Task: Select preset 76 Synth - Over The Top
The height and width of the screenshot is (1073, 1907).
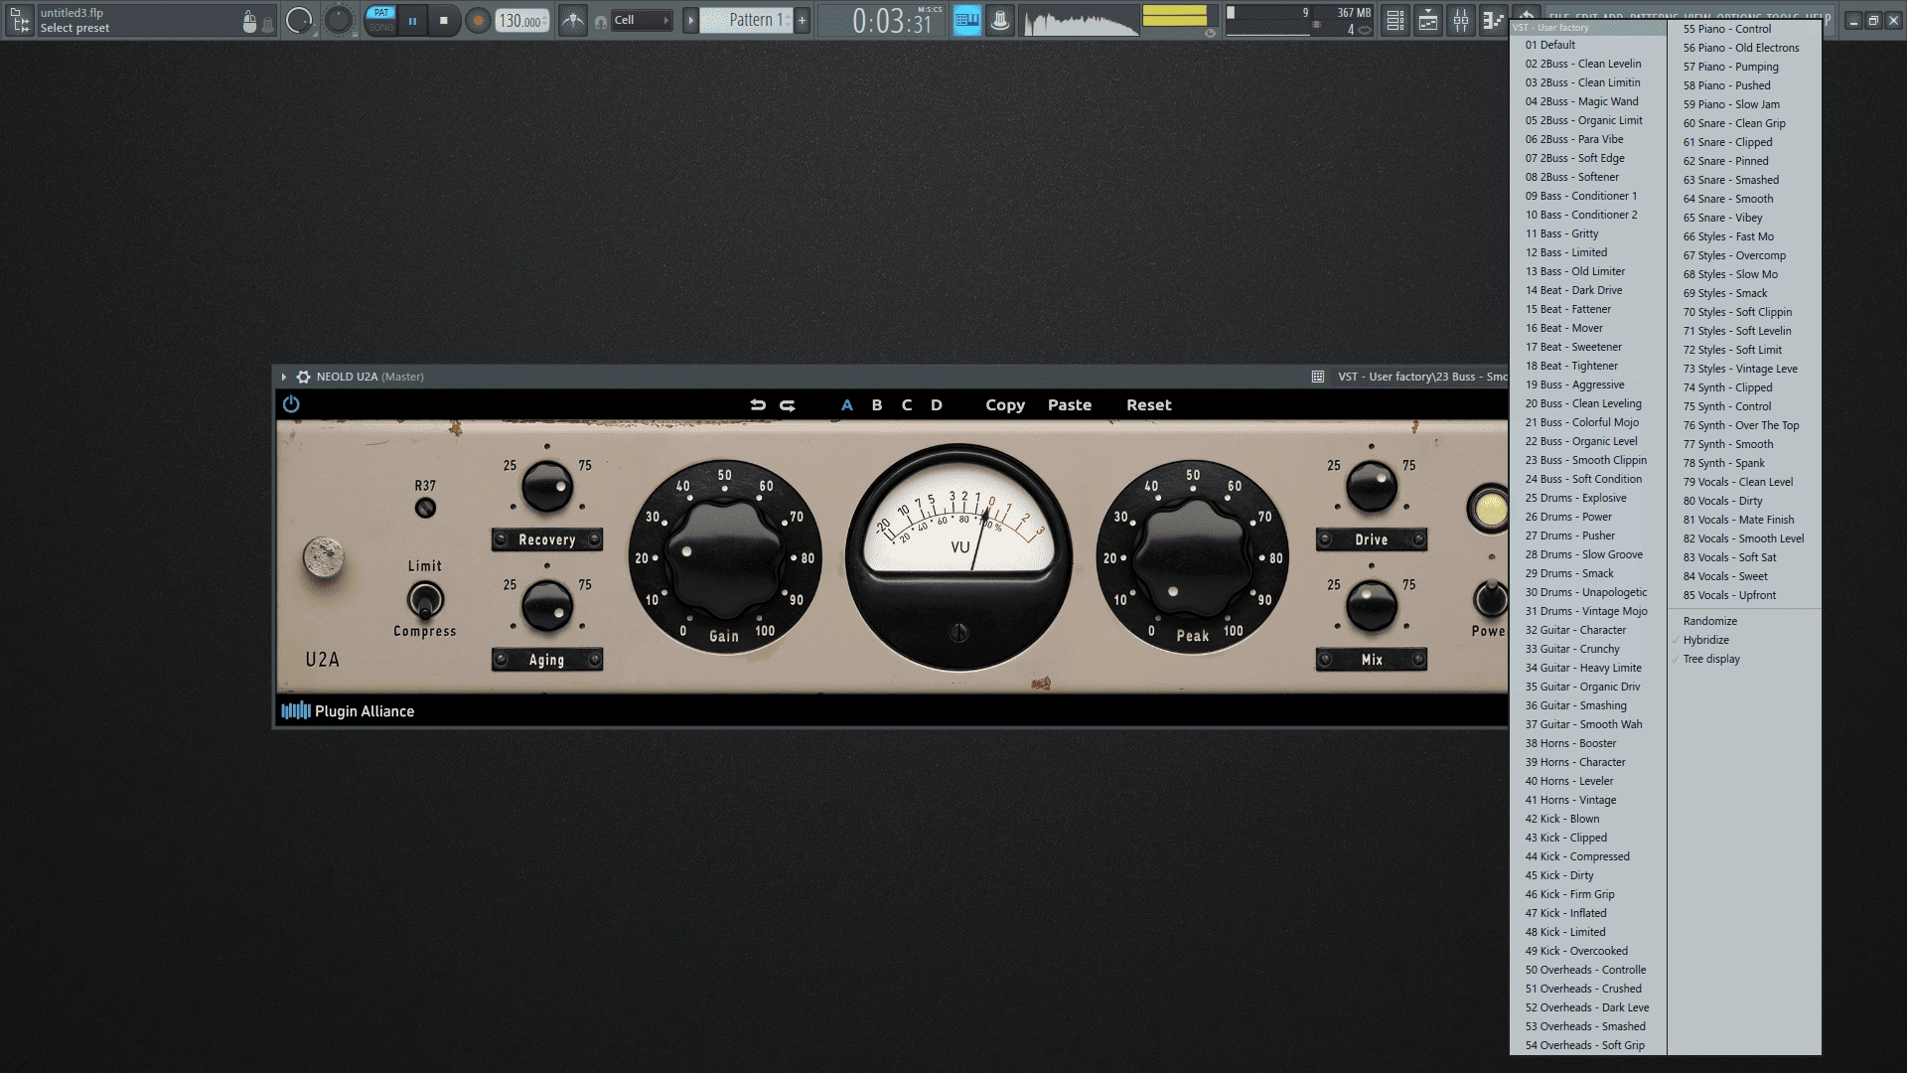Action: (1745, 425)
